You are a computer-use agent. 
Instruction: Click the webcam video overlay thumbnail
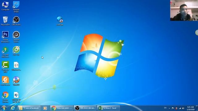tap(184, 10)
